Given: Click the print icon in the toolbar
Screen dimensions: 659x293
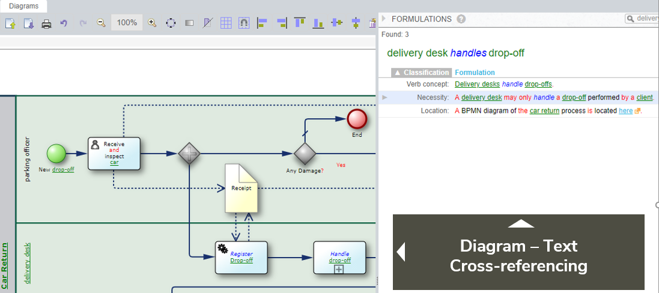Looking at the screenshot, I should pyautogui.click(x=46, y=23).
